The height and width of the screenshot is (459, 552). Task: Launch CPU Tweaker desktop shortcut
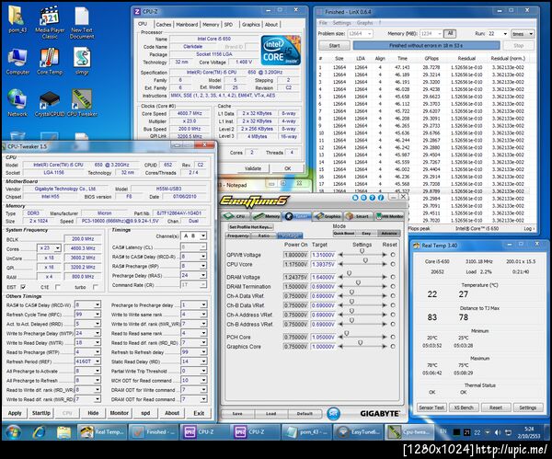tap(82, 103)
